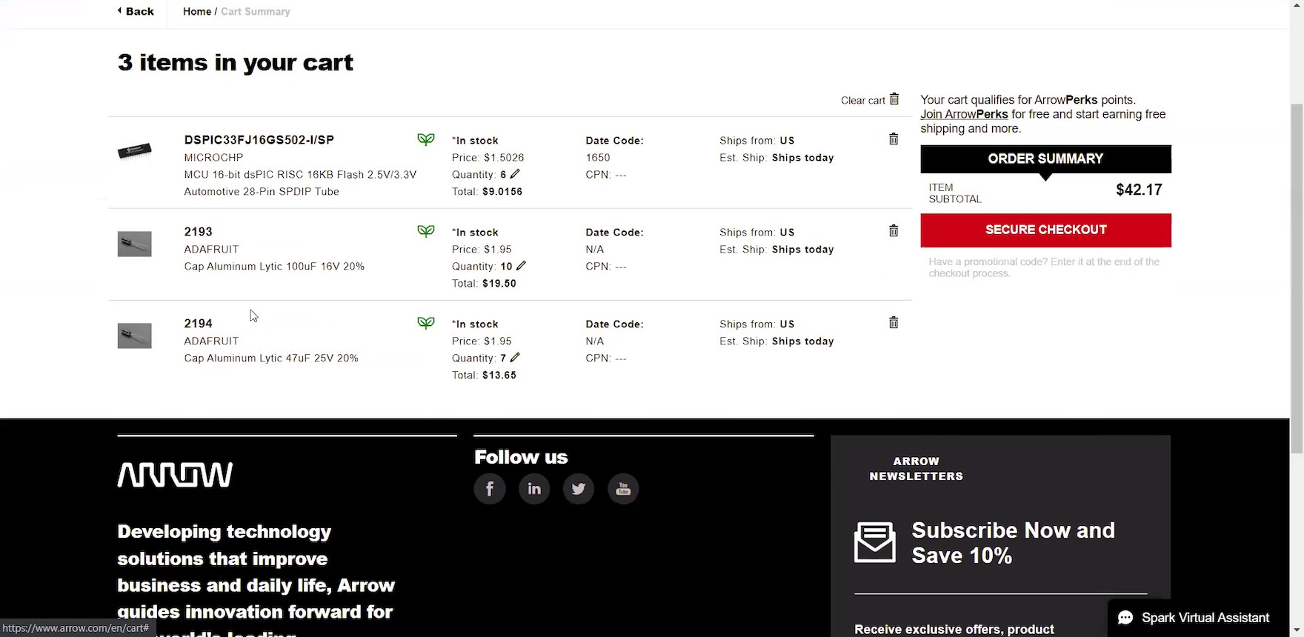Open Arrow's Twitter page
The height and width of the screenshot is (637, 1304).
click(x=579, y=489)
